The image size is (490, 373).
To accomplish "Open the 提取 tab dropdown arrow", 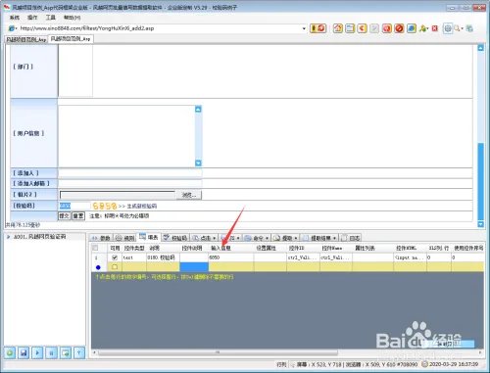I will click(x=296, y=238).
